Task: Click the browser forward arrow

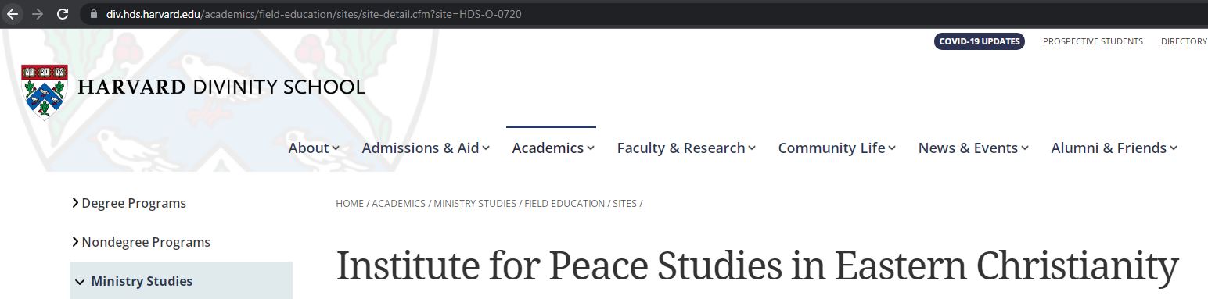Action: click(38, 14)
